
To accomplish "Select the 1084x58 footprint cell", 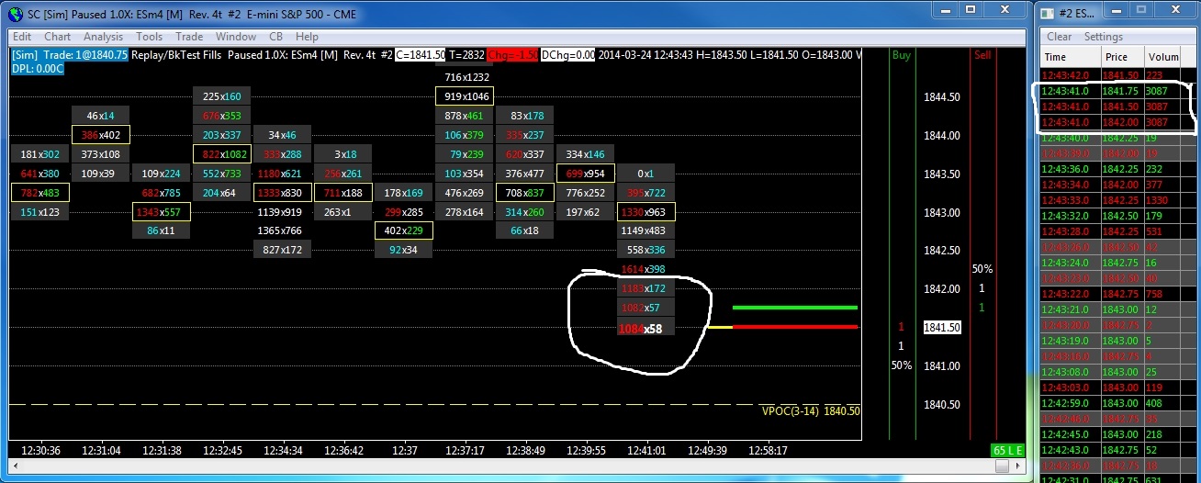I will point(647,328).
